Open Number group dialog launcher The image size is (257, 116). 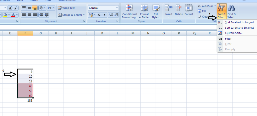[117, 21]
